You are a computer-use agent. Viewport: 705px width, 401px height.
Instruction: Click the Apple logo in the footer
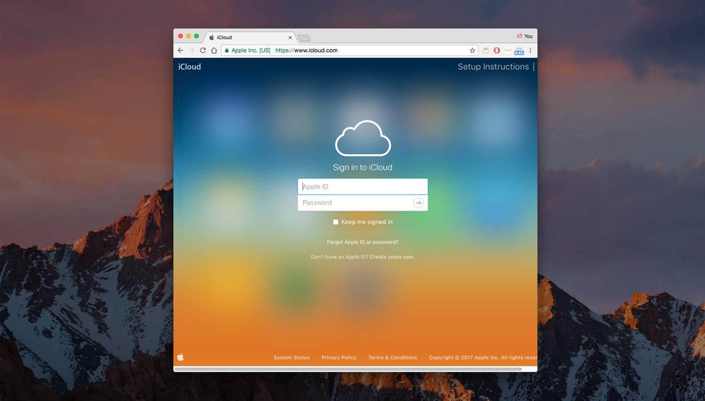pyautogui.click(x=181, y=357)
